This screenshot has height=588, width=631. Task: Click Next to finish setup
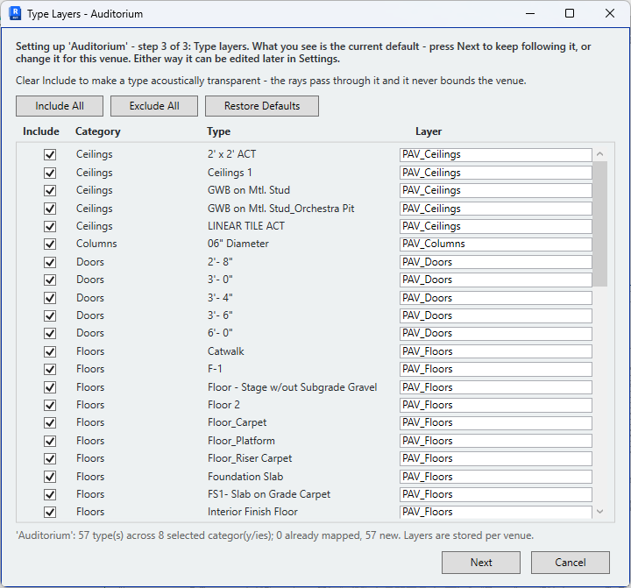click(x=481, y=563)
